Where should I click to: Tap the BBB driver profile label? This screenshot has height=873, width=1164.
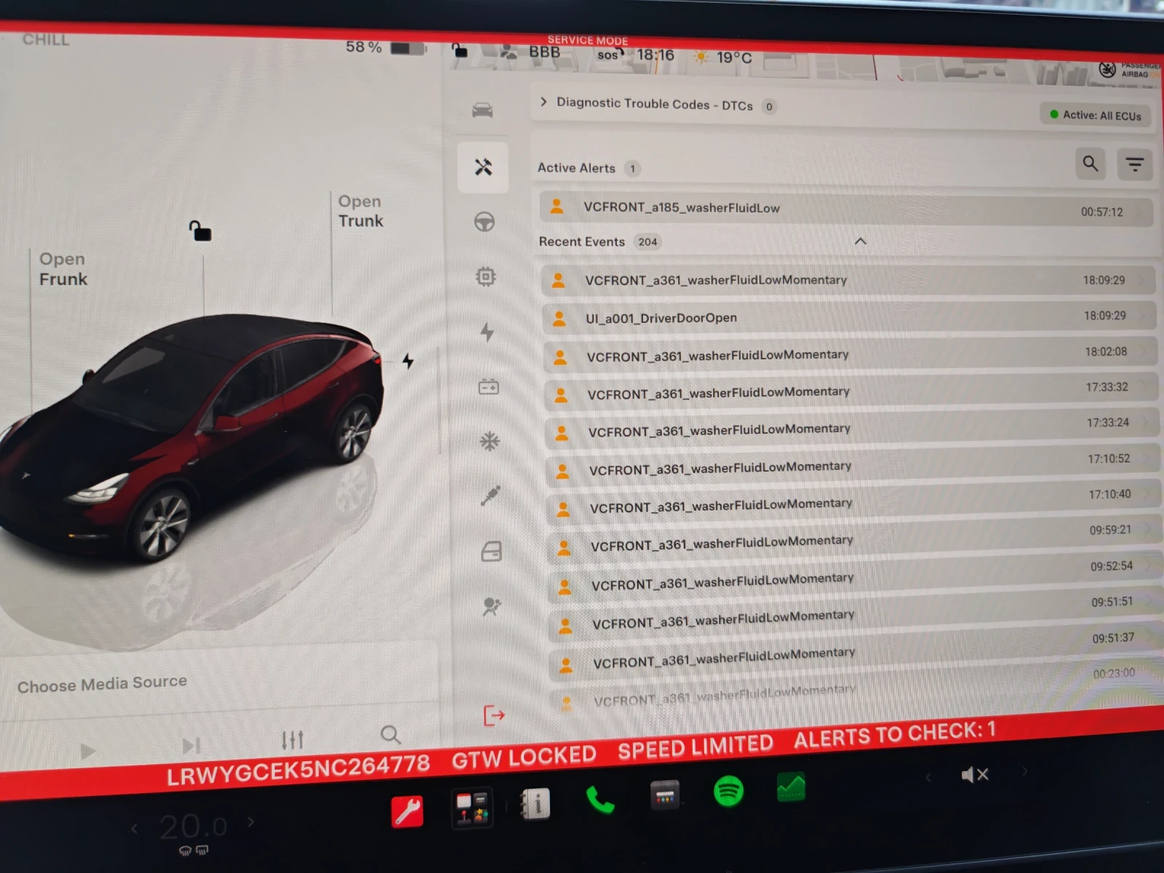pyautogui.click(x=544, y=52)
